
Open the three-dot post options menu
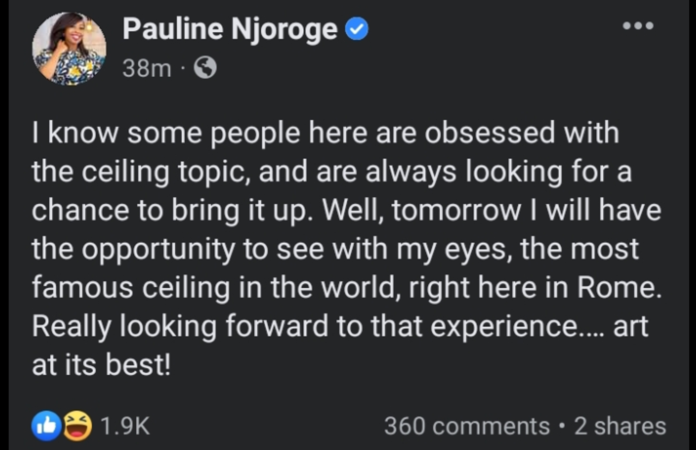[x=638, y=26]
